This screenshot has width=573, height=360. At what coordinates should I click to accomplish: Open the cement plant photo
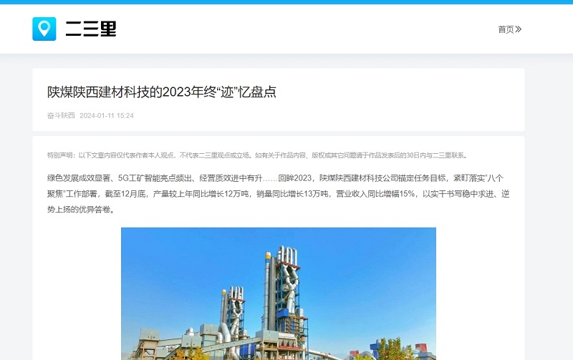click(279, 293)
